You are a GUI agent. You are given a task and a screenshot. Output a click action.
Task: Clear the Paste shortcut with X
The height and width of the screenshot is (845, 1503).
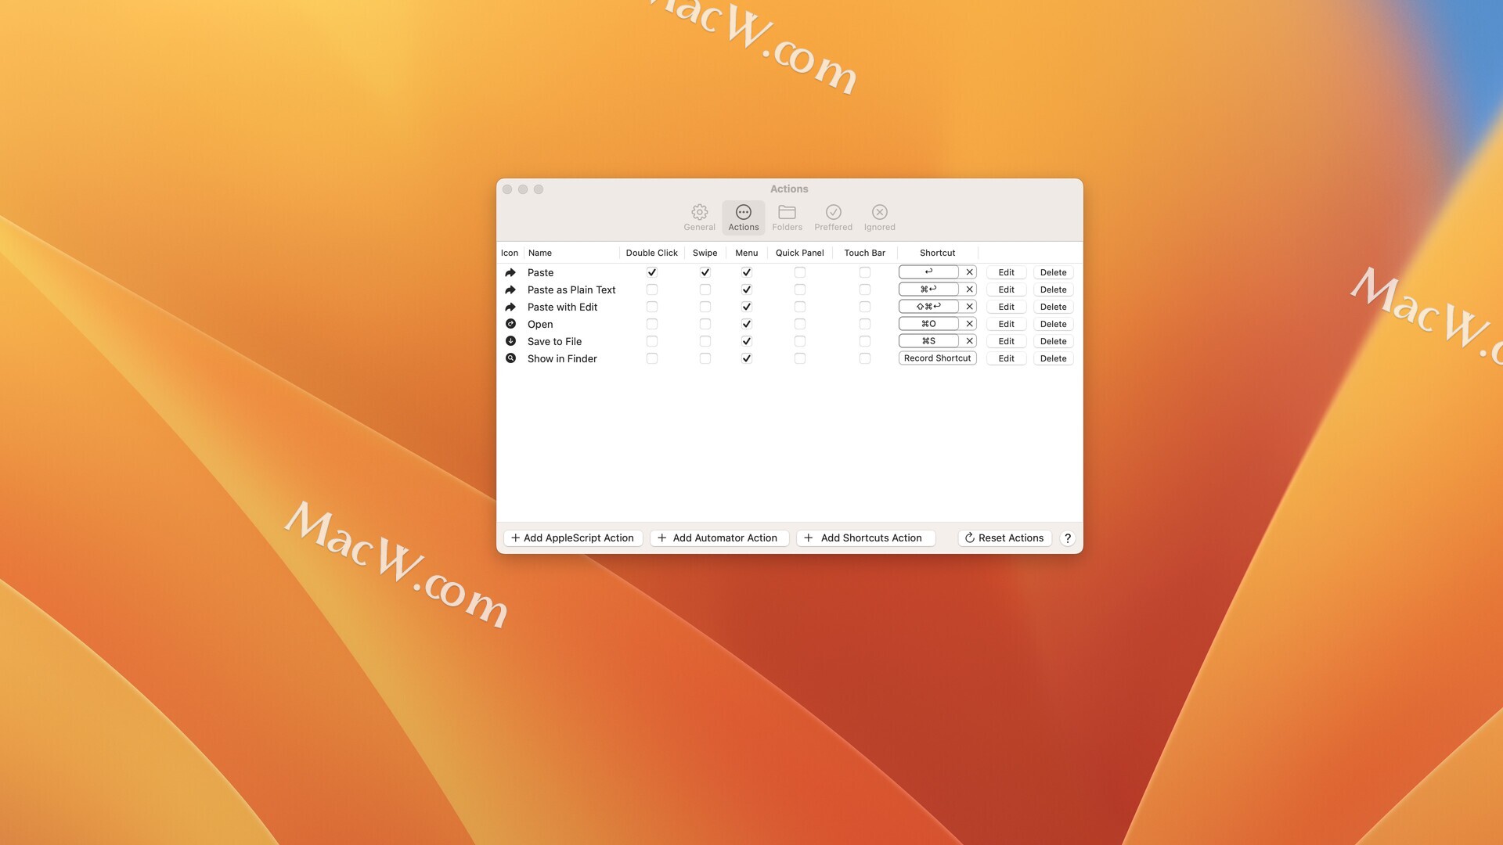[969, 272]
